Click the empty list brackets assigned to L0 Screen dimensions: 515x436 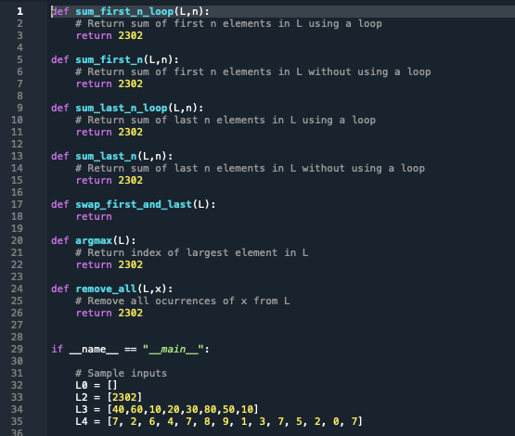(x=112, y=385)
